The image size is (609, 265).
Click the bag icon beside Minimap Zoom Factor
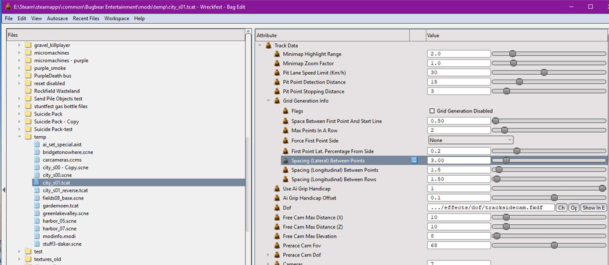277,63
